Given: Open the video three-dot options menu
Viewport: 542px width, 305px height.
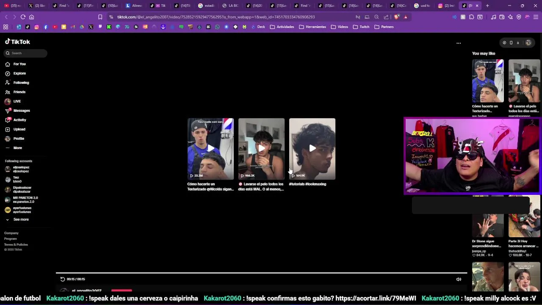Looking at the screenshot, I should 459,43.
